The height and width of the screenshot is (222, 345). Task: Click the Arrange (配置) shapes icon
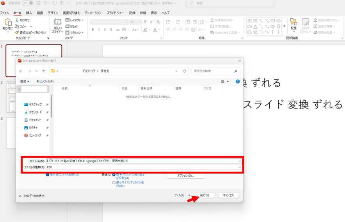(293, 22)
